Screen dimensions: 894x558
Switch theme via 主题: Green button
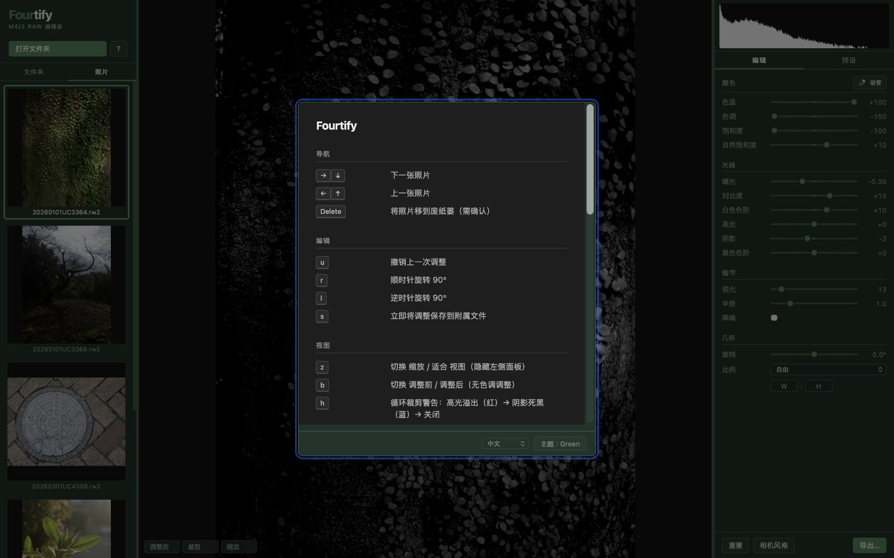click(x=560, y=444)
